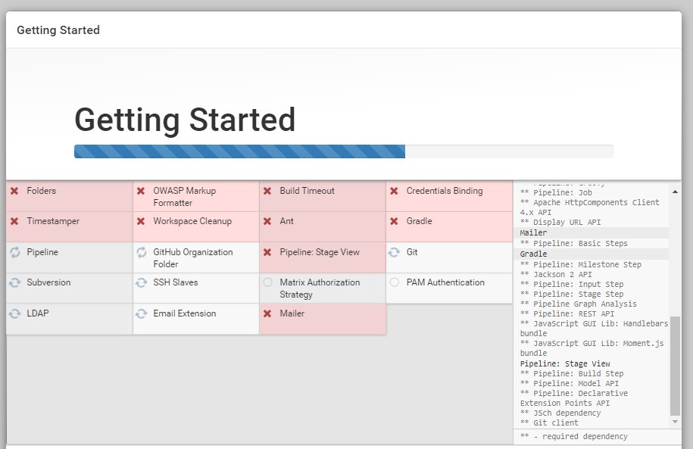Click the red X next to Credentials Binding
693x449 pixels.
(395, 191)
